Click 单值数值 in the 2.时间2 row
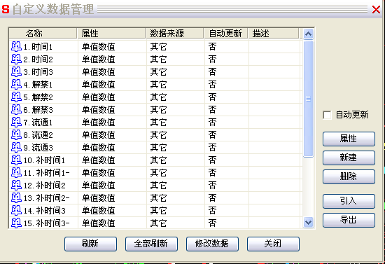385x264 pixels. 99,60
